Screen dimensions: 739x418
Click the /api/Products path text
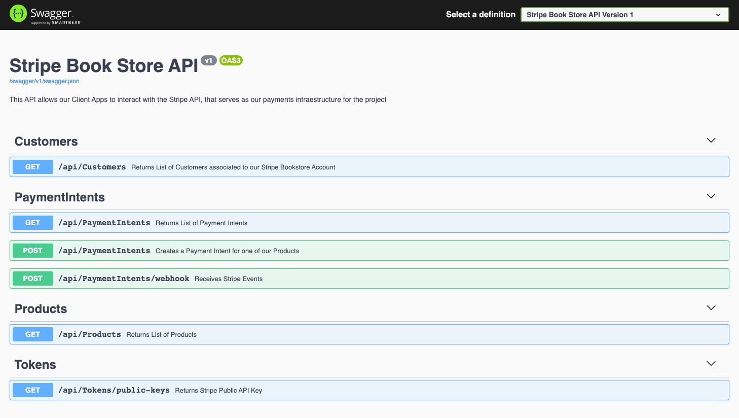coord(90,334)
